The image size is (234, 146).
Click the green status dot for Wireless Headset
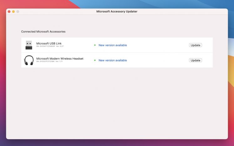(95, 60)
